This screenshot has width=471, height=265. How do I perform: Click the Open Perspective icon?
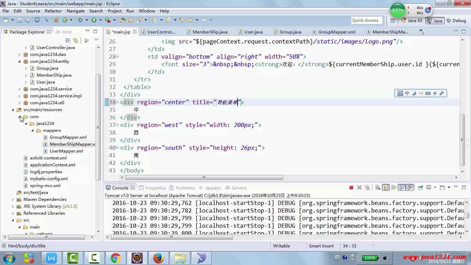click(x=393, y=21)
